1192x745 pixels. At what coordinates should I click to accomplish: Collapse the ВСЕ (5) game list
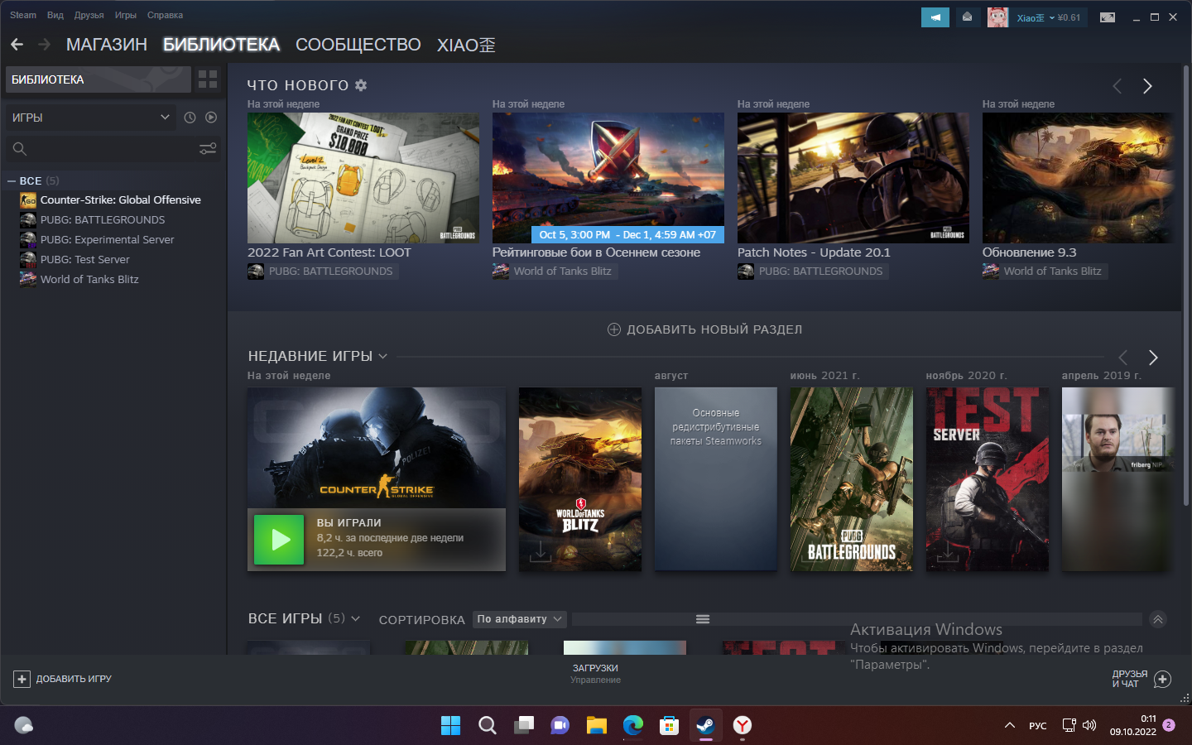pos(12,180)
